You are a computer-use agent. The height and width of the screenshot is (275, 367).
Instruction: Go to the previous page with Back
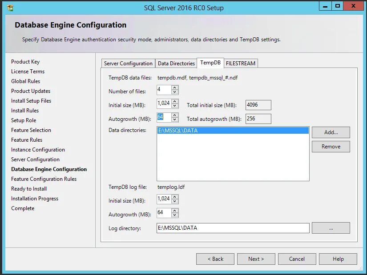(x=215, y=259)
